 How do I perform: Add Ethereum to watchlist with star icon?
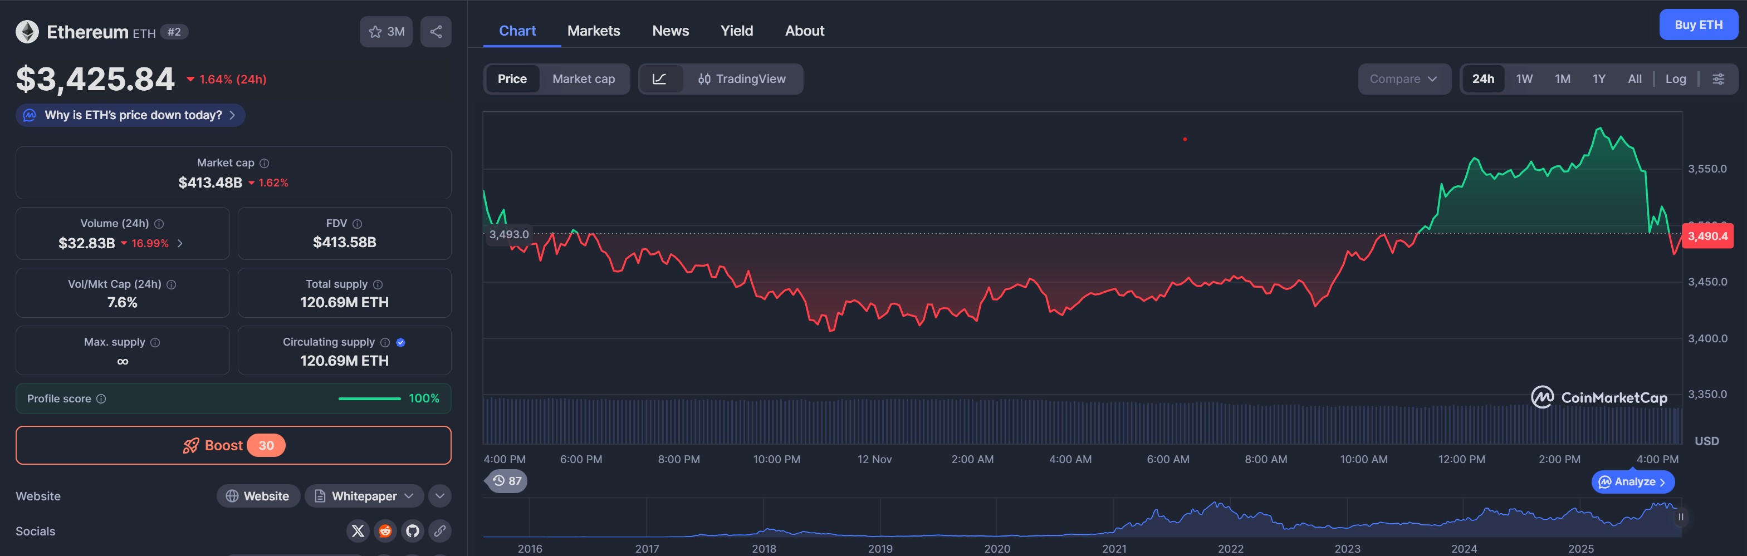[386, 32]
